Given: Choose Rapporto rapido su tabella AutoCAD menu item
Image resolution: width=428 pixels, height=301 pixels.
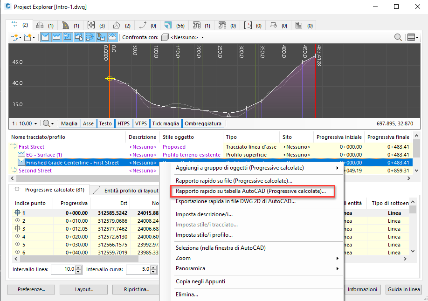Looking at the screenshot, I should (x=253, y=191).
